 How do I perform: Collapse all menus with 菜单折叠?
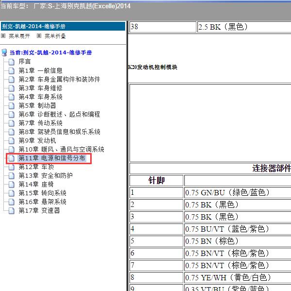(55, 36)
